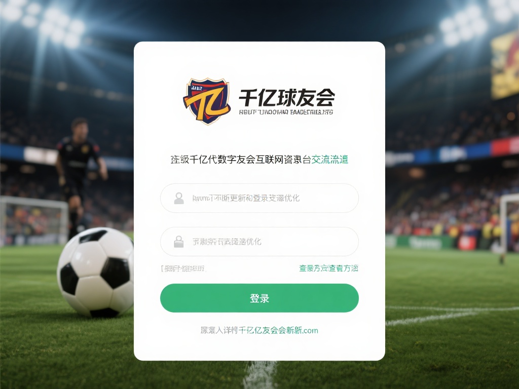Click the green 交流流道 text in the headline
Image resolution: width=519 pixels, height=389 pixels.
(x=329, y=160)
